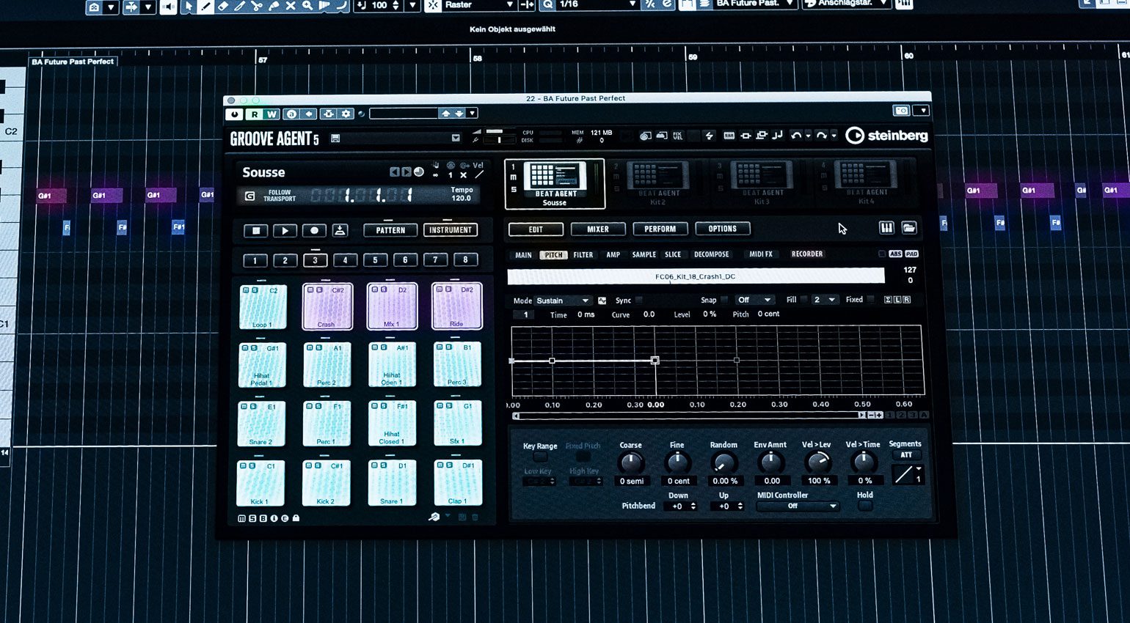This screenshot has width=1130, height=623.
Task: Trigger the Crash pad C#2
Action: pos(327,306)
